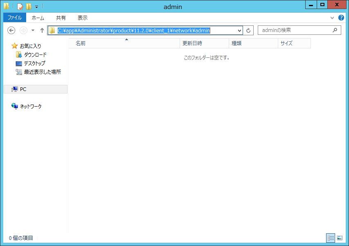Switch to the 表示 ribbon tab
The height and width of the screenshot is (246, 349).
coord(82,18)
